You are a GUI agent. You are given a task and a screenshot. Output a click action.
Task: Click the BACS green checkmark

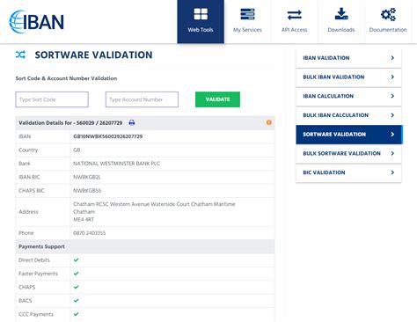coord(77,300)
